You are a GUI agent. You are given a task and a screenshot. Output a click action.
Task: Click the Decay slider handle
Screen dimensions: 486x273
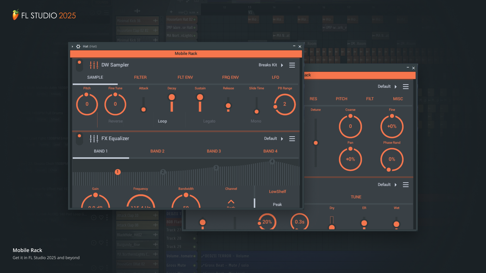point(172,97)
